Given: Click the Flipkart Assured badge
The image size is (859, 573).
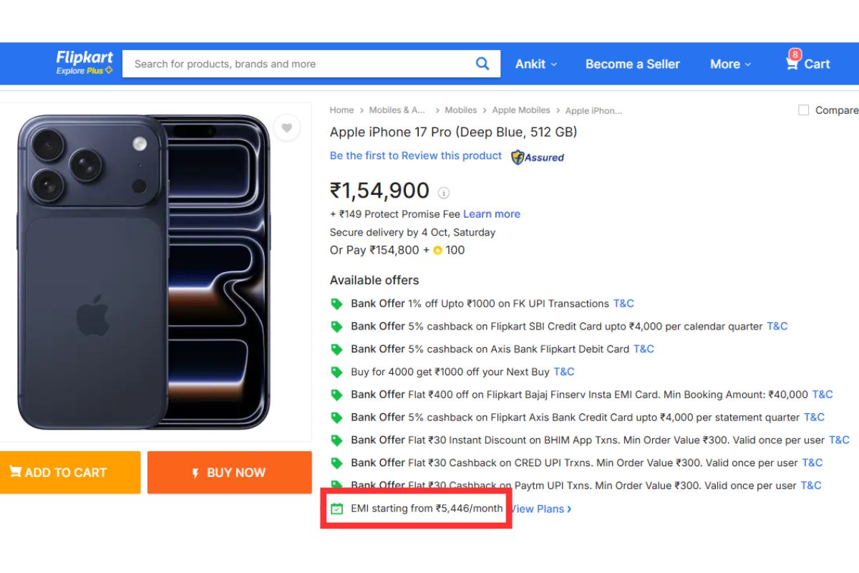Looking at the screenshot, I should pyautogui.click(x=536, y=157).
